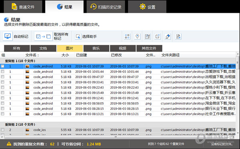Screen dimensions: 240x149
Task: Click the Unmark All (取消所有标记) checkbox-arrow icon
Action: point(44,36)
